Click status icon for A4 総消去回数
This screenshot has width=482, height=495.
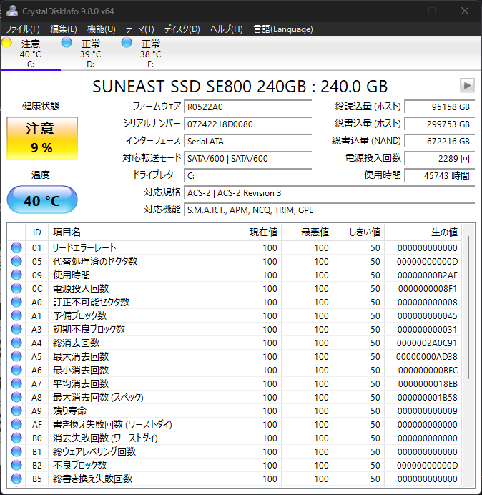tap(16, 343)
